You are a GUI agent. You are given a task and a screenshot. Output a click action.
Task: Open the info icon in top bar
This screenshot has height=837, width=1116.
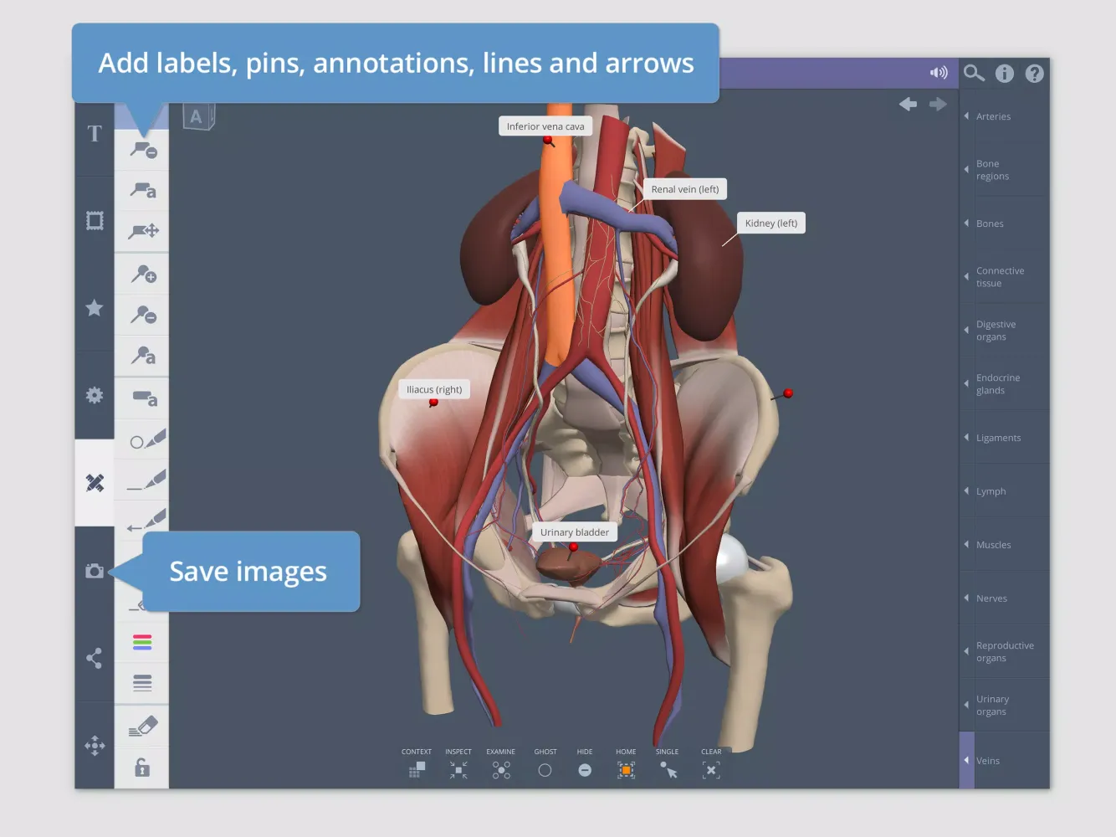click(x=1004, y=74)
